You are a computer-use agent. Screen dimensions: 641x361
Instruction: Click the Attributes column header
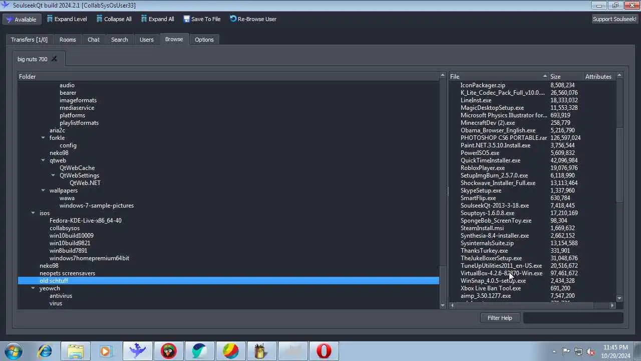coord(599,77)
